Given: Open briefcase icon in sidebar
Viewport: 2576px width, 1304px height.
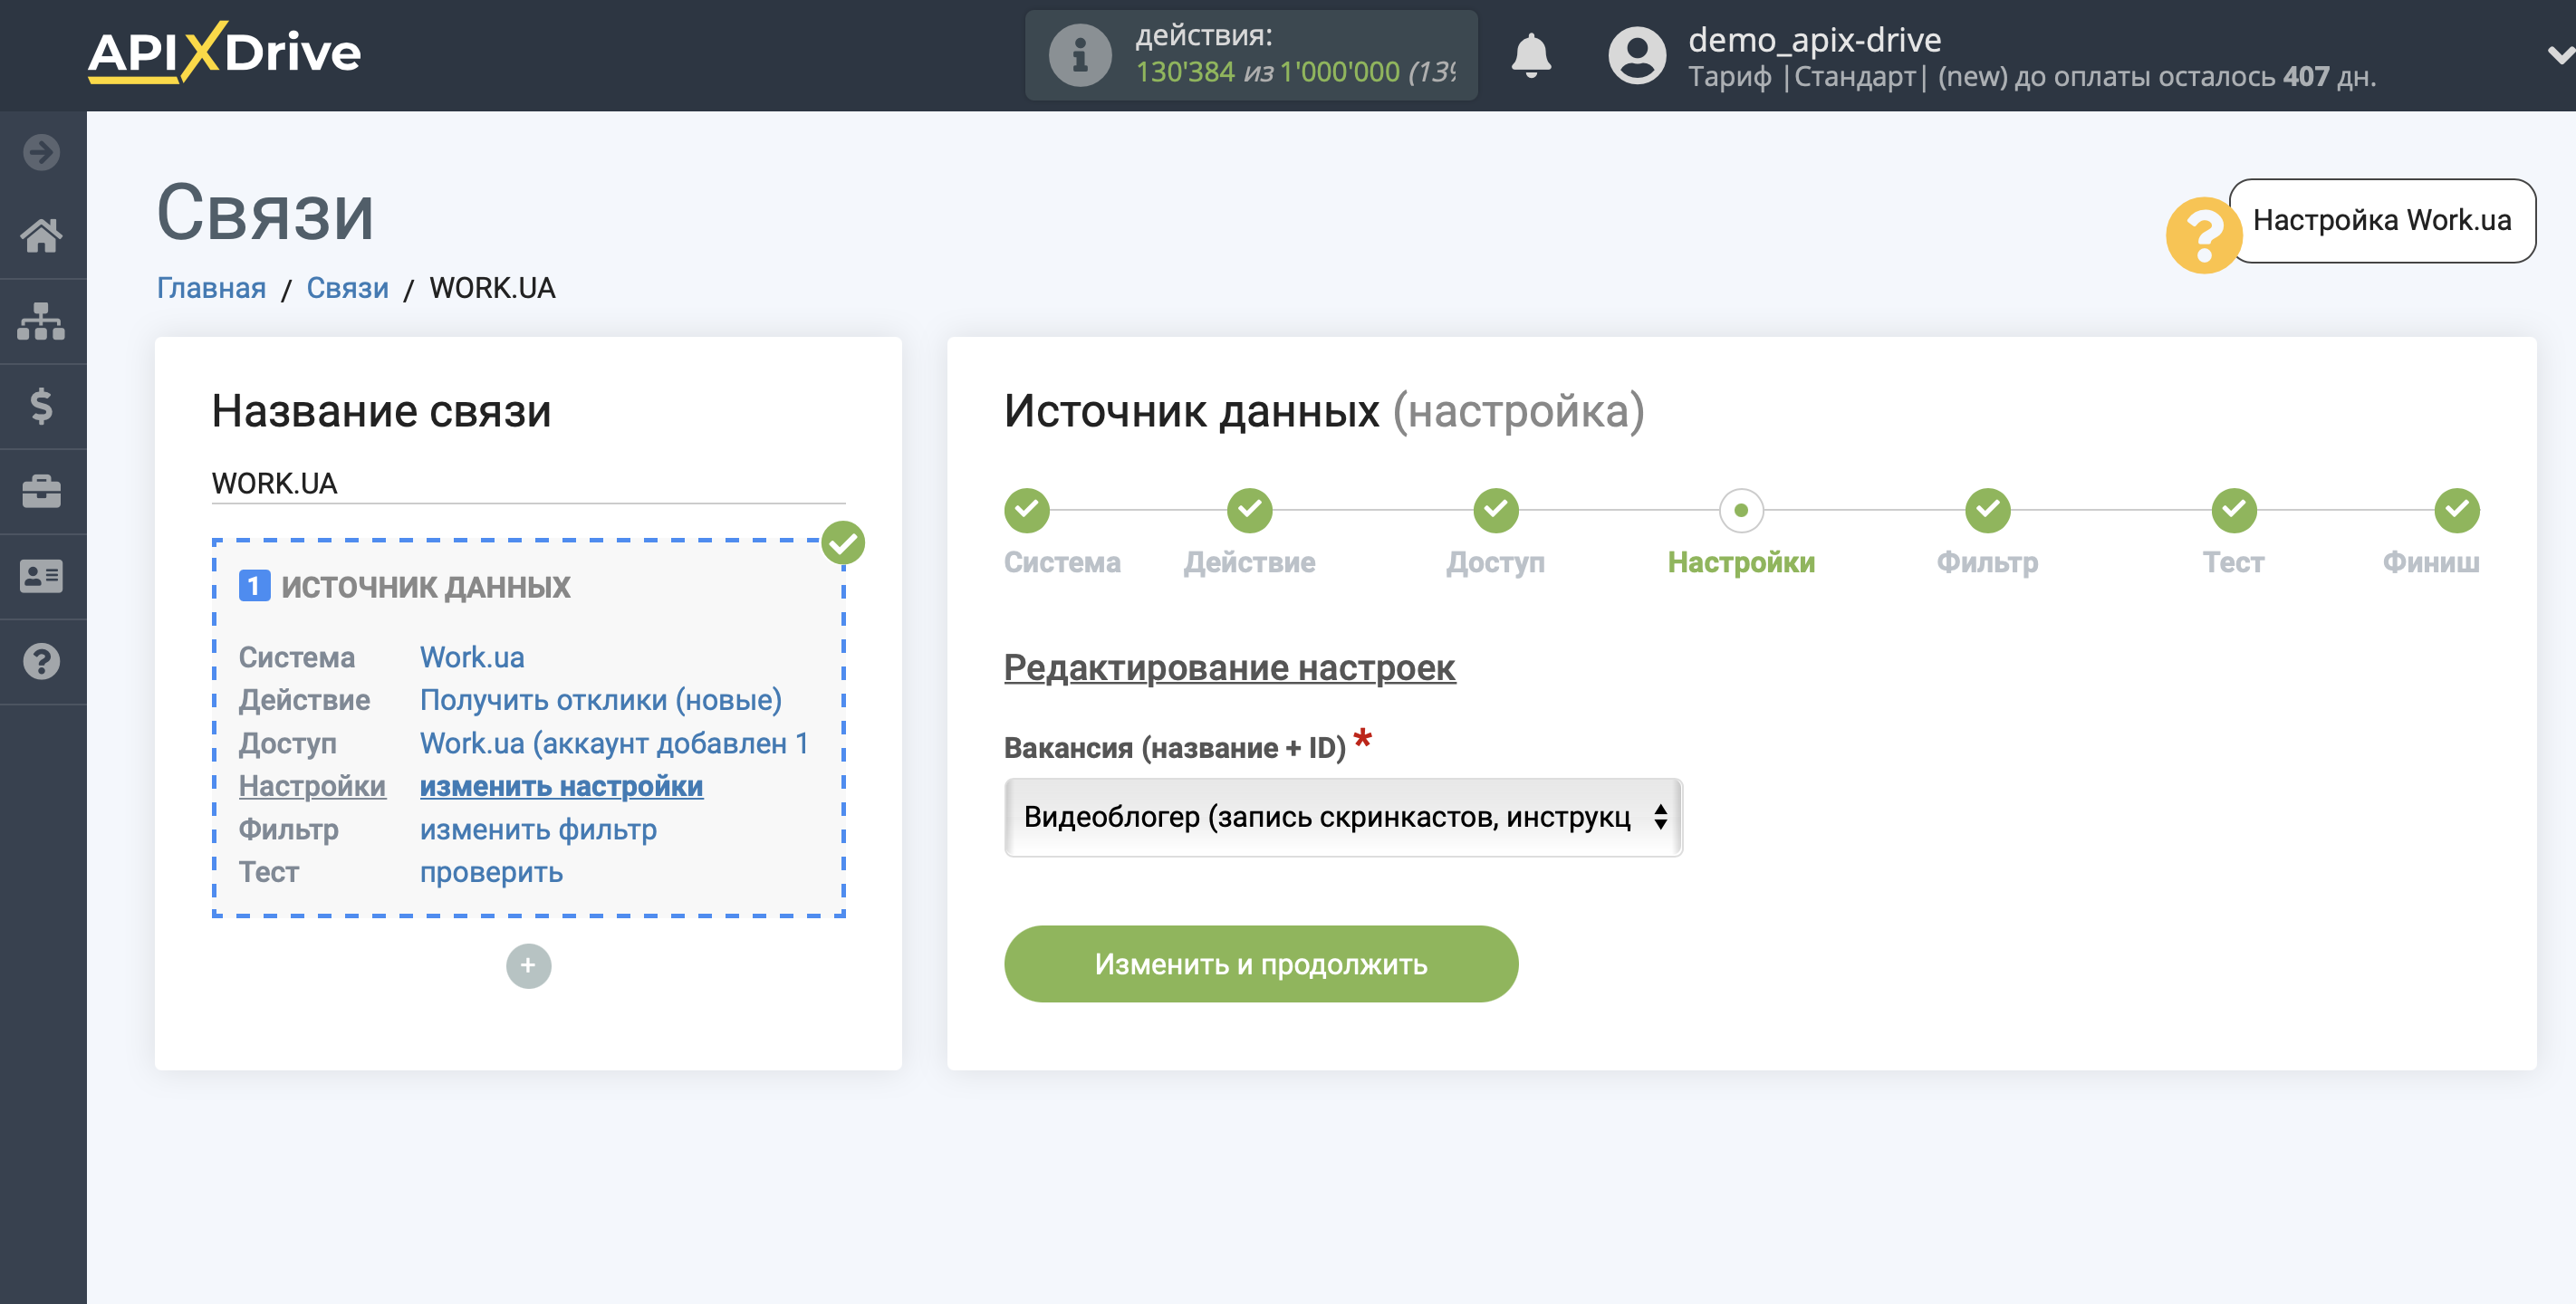Looking at the screenshot, I should pyautogui.click(x=41, y=491).
